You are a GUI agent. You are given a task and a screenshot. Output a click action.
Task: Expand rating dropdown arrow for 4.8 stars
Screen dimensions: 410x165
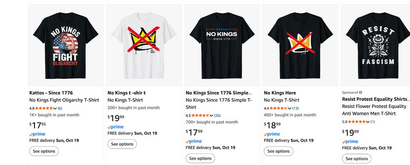(55, 108)
